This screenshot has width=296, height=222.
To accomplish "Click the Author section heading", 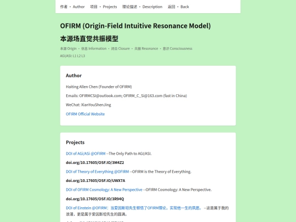I will point(74,76).
